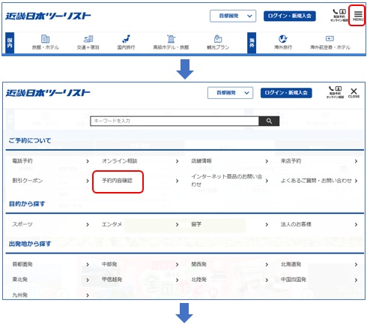This screenshot has width=367, height=324.
Task: Focus the キーワードを入力 search field
Action: pyautogui.click(x=175, y=121)
